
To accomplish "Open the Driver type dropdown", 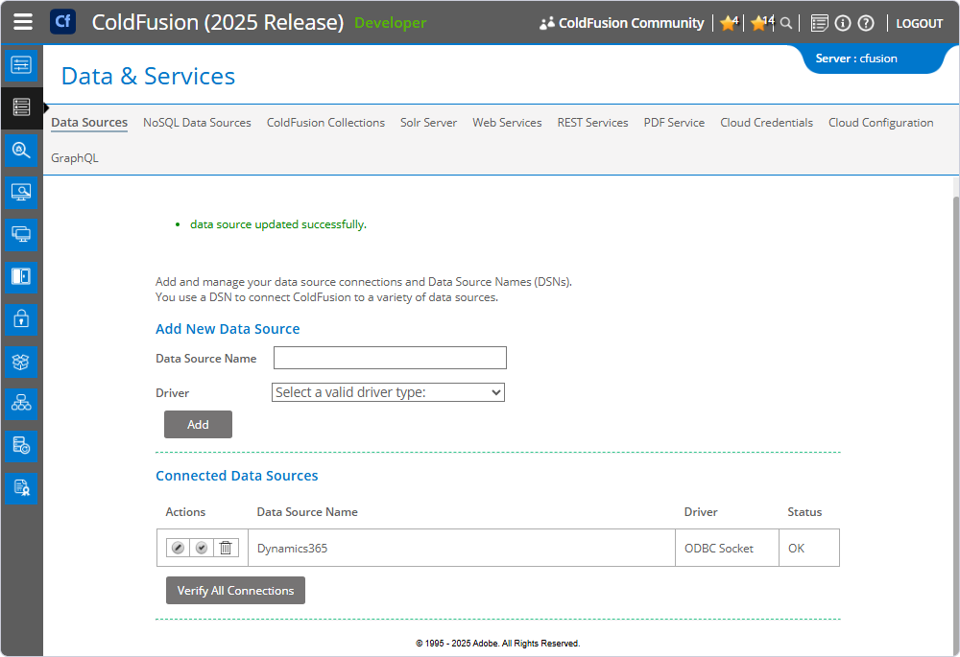I will point(387,392).
